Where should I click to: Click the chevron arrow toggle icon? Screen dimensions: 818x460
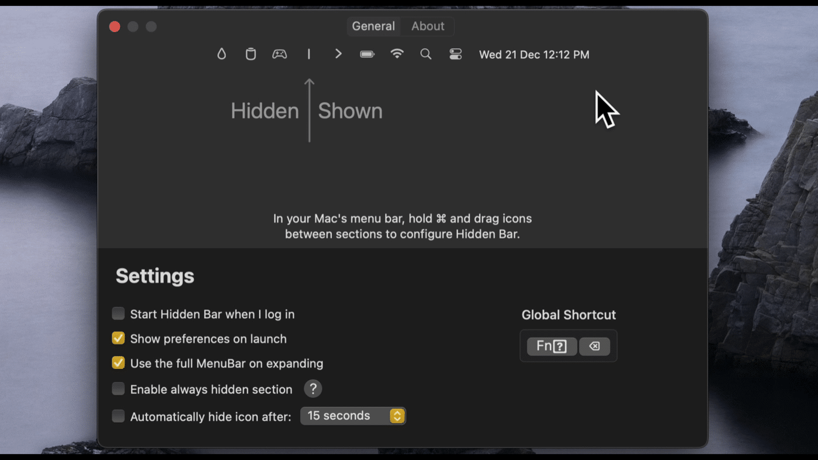338,54
